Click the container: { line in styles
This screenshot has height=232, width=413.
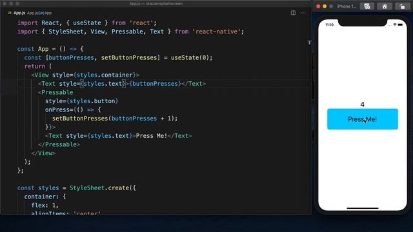(45, 197)
